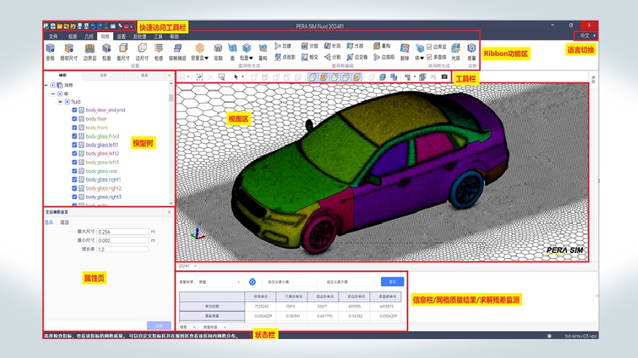Screen dimensions: 638x358
Task: Open the 边界层 boundary layer tool
Action: click(x=89, y=48)
